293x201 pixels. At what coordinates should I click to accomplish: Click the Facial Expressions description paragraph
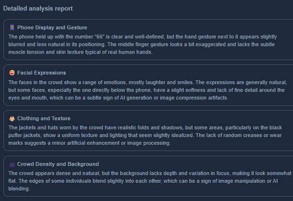(x=144, y=90)
